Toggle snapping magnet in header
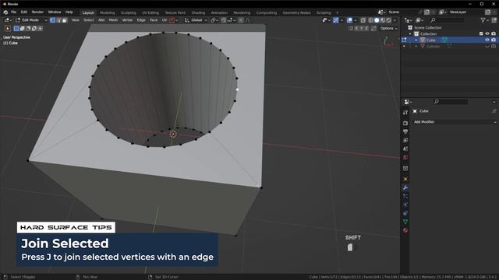 click(224, 20)
